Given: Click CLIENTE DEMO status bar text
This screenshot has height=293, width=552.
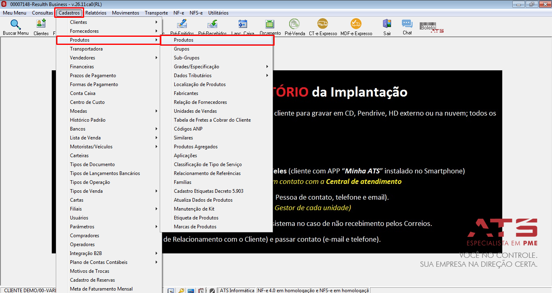Looking at the screenshot, I should pyautogui.click(x=30, y=291).
